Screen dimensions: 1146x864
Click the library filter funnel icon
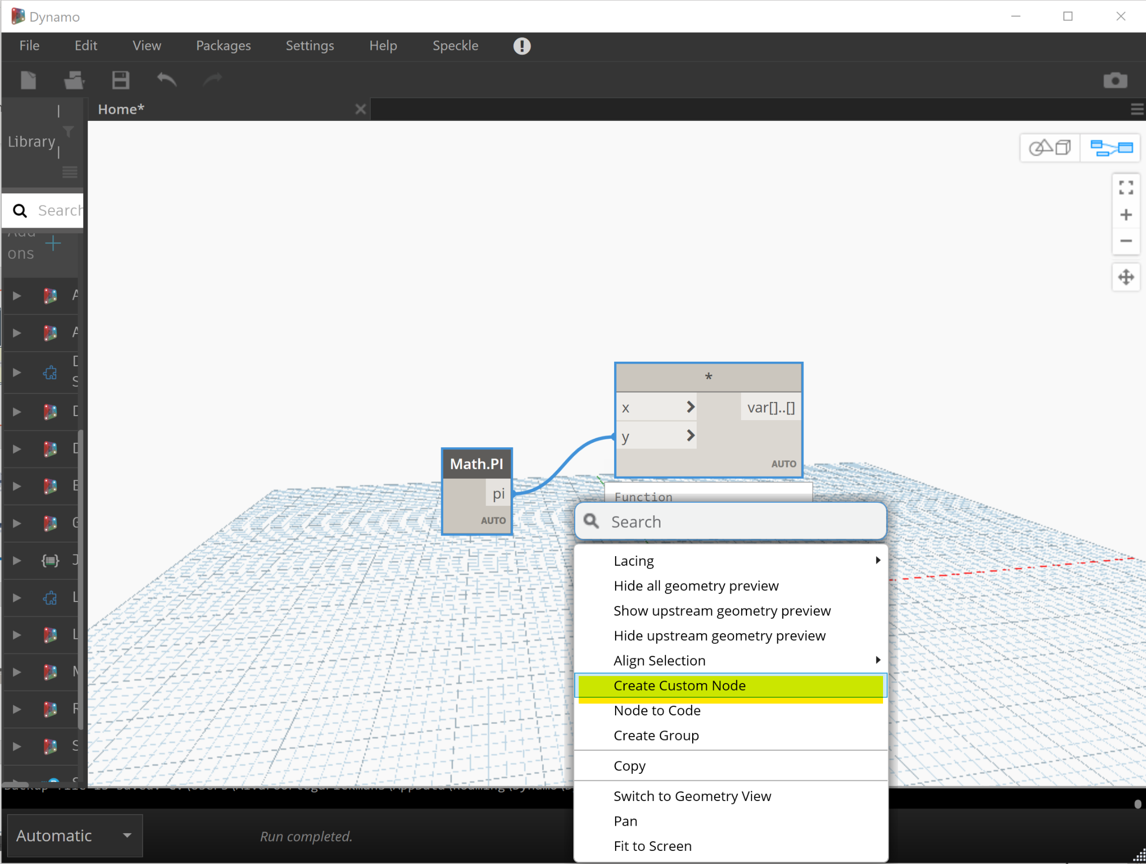[x=68, y=131]
